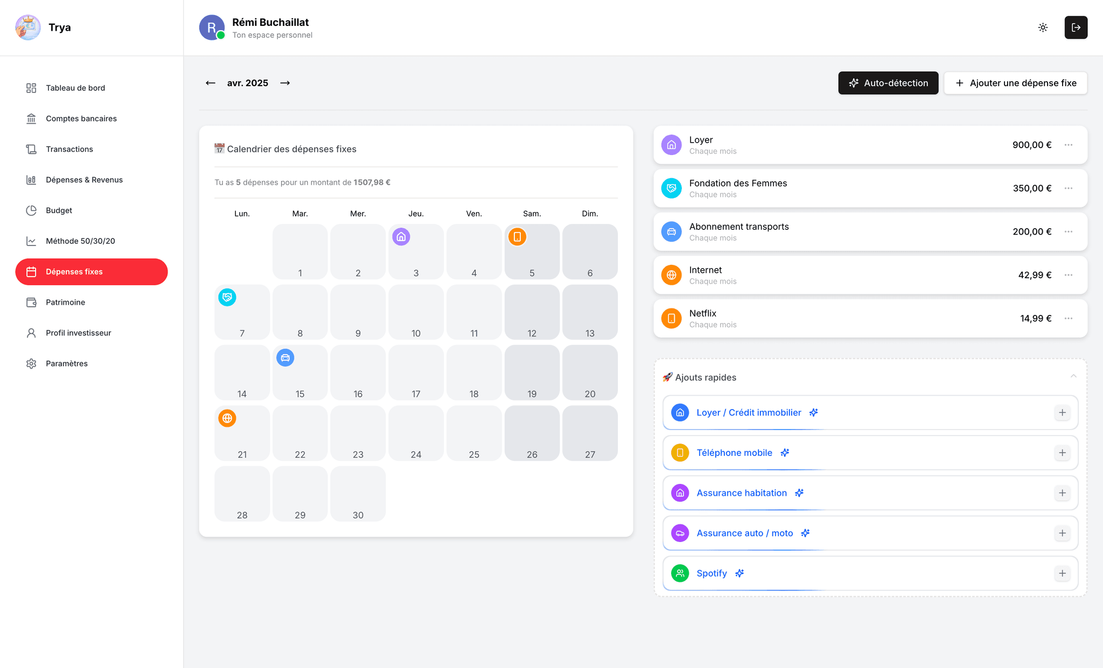Add Spotify with its plus button

1062,573
